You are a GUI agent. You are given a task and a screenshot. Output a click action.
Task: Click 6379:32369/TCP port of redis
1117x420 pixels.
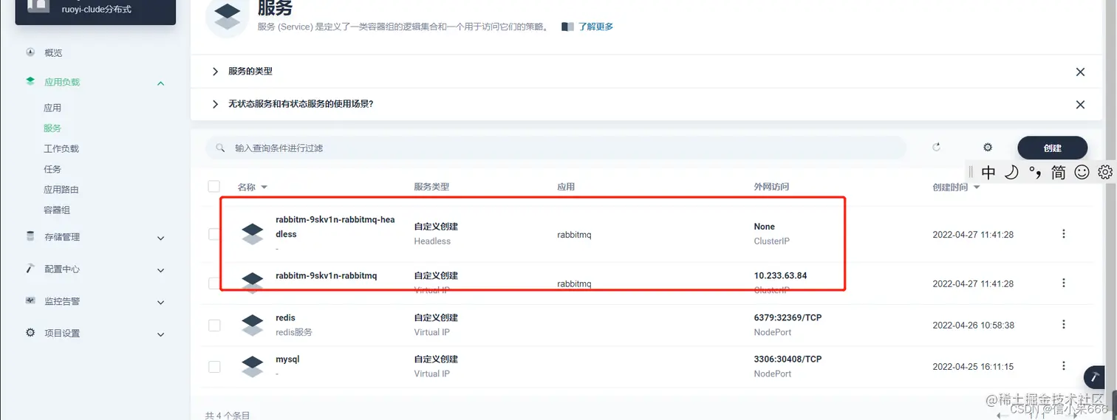pos(788,318)
